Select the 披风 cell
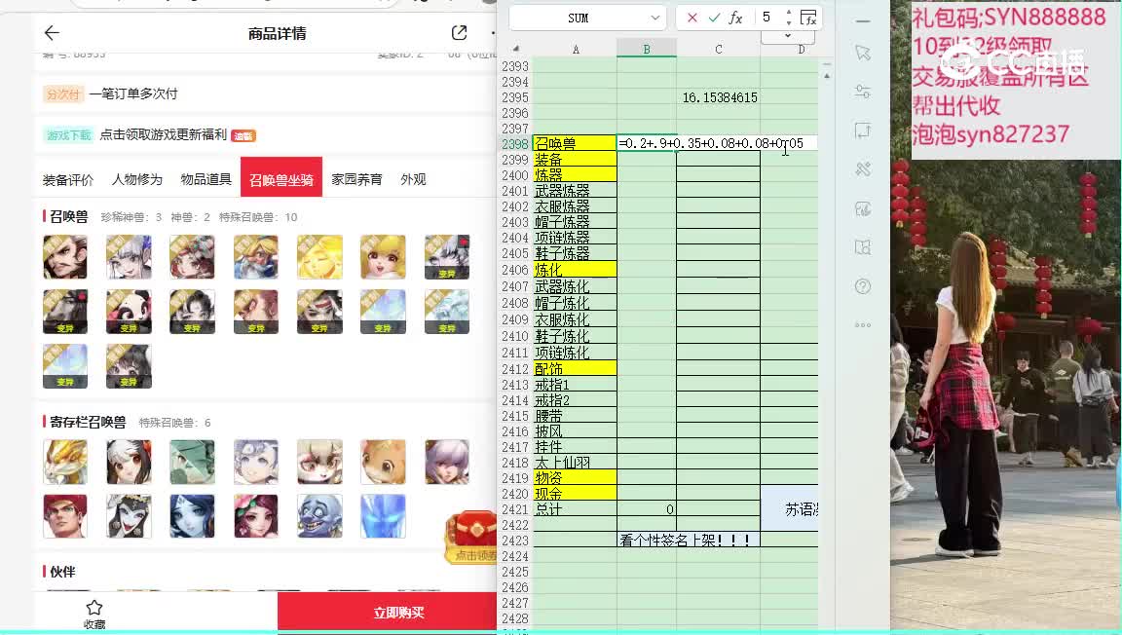Viewport: 1122px width, 635px height. pyautogui.click(x=575, y=431)
